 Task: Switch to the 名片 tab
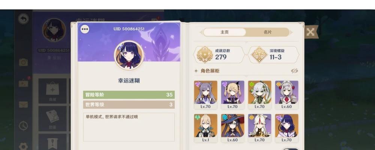click(268, 32)
